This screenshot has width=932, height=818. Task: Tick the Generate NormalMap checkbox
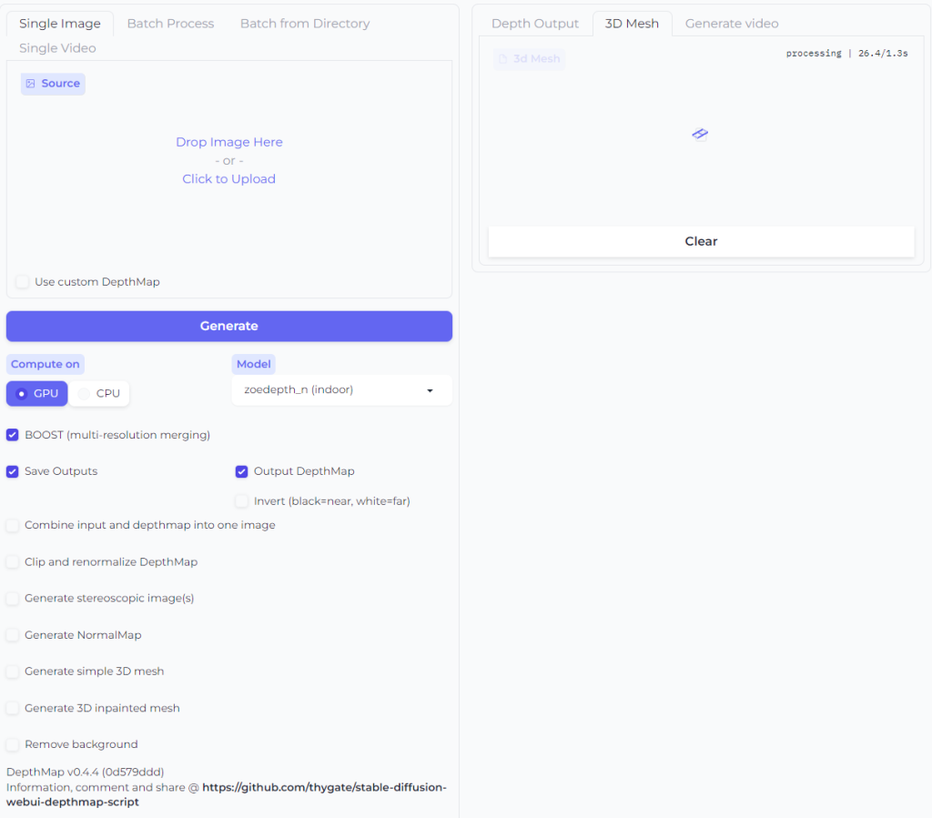(x=13, y=635)
